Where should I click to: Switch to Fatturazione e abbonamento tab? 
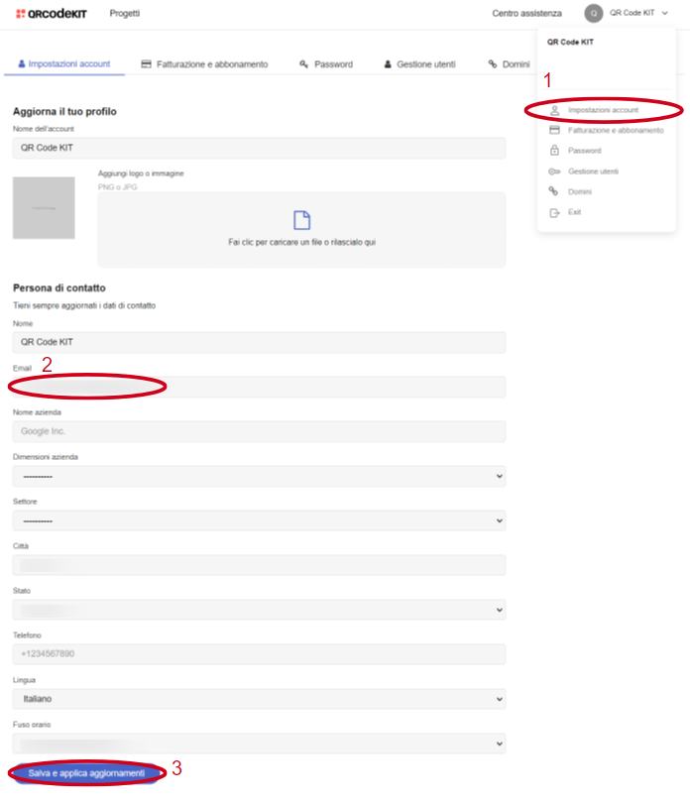204,64
